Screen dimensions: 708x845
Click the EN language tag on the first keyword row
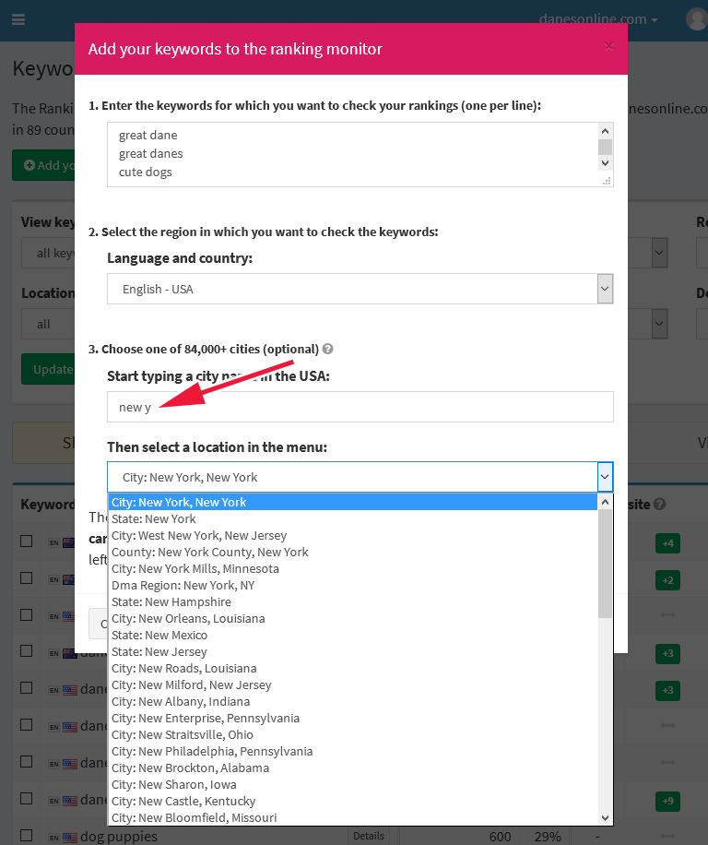(x=53, y=542)
